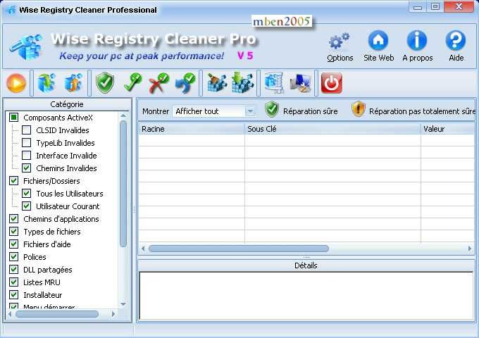Click category list vertical scrollbar thumb
Image resolution: width=479 pixels, height=338 pixels.
(x=123, y=184)
